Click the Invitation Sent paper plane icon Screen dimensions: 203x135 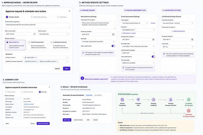click(x=138, y=100)
